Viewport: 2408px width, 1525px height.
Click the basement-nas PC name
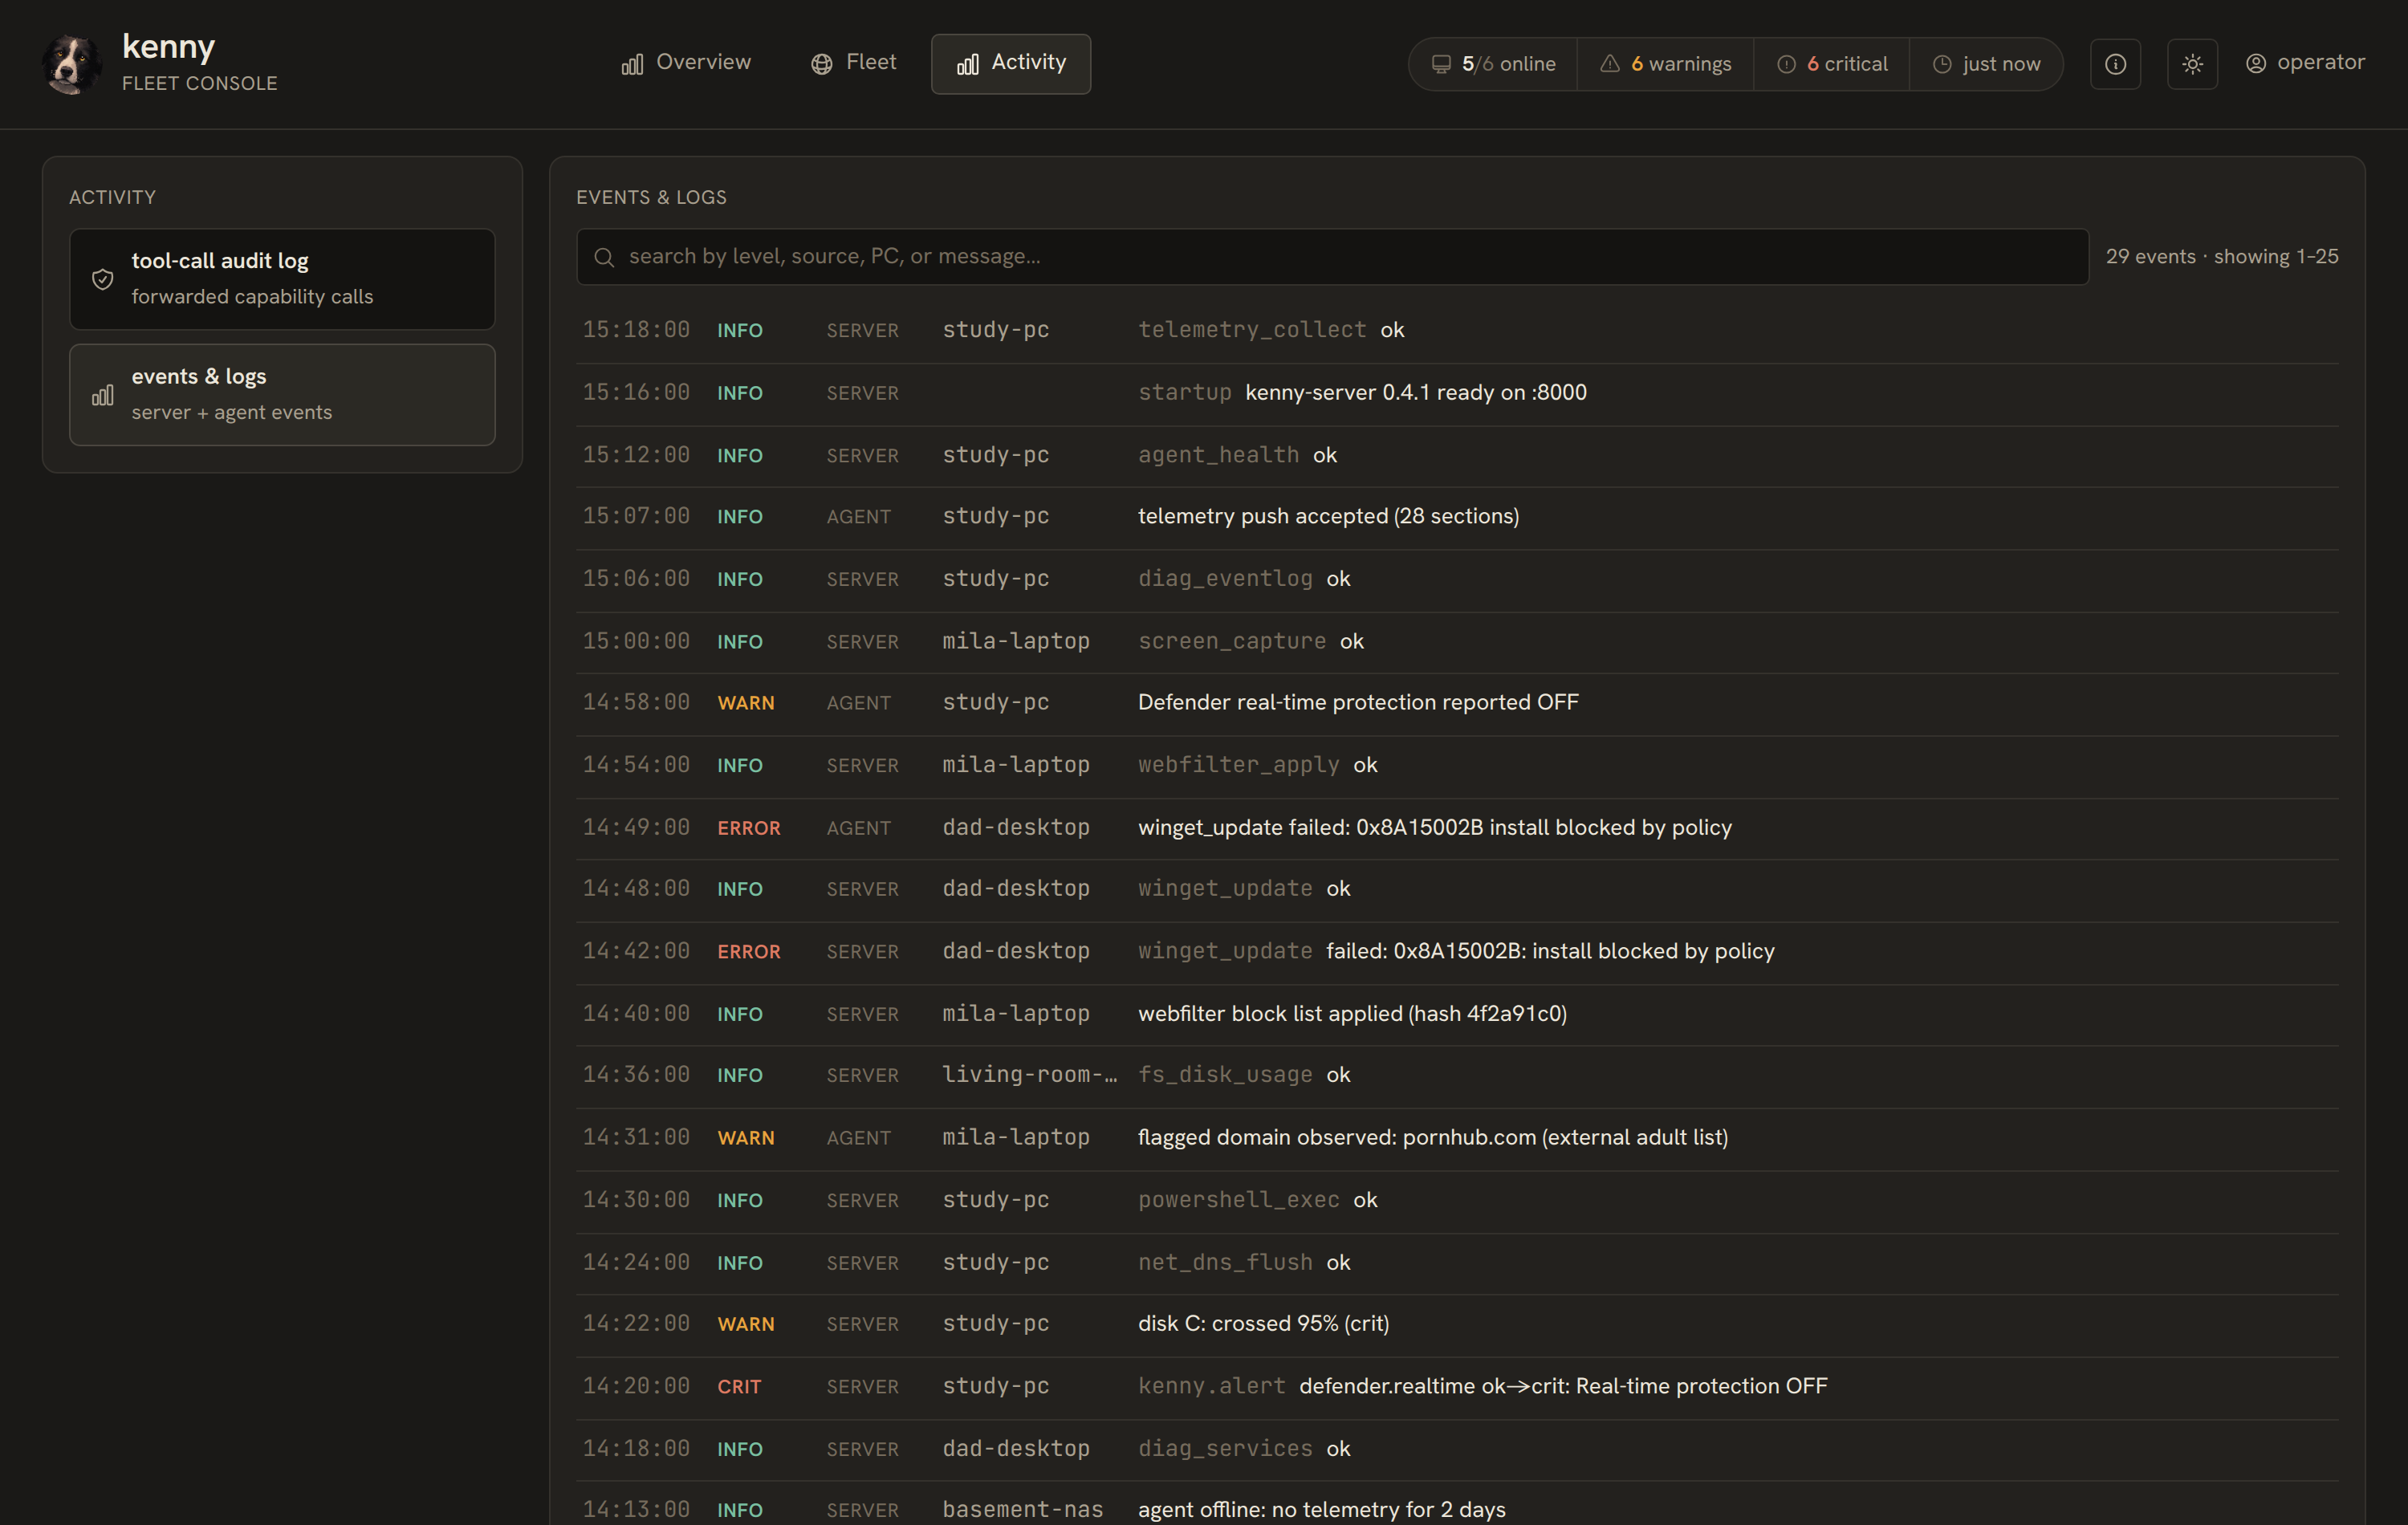[1022, 1510]
